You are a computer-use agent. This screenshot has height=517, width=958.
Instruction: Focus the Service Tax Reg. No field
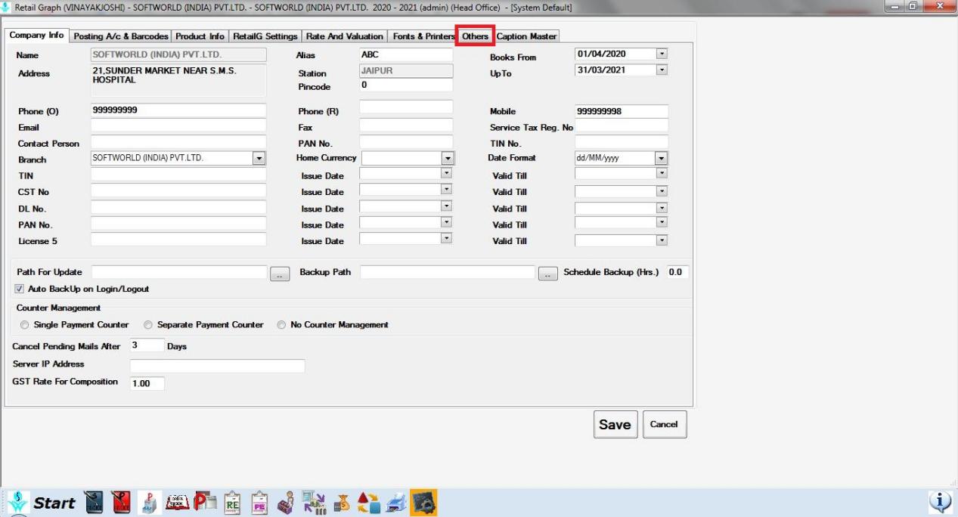(622, 126)
